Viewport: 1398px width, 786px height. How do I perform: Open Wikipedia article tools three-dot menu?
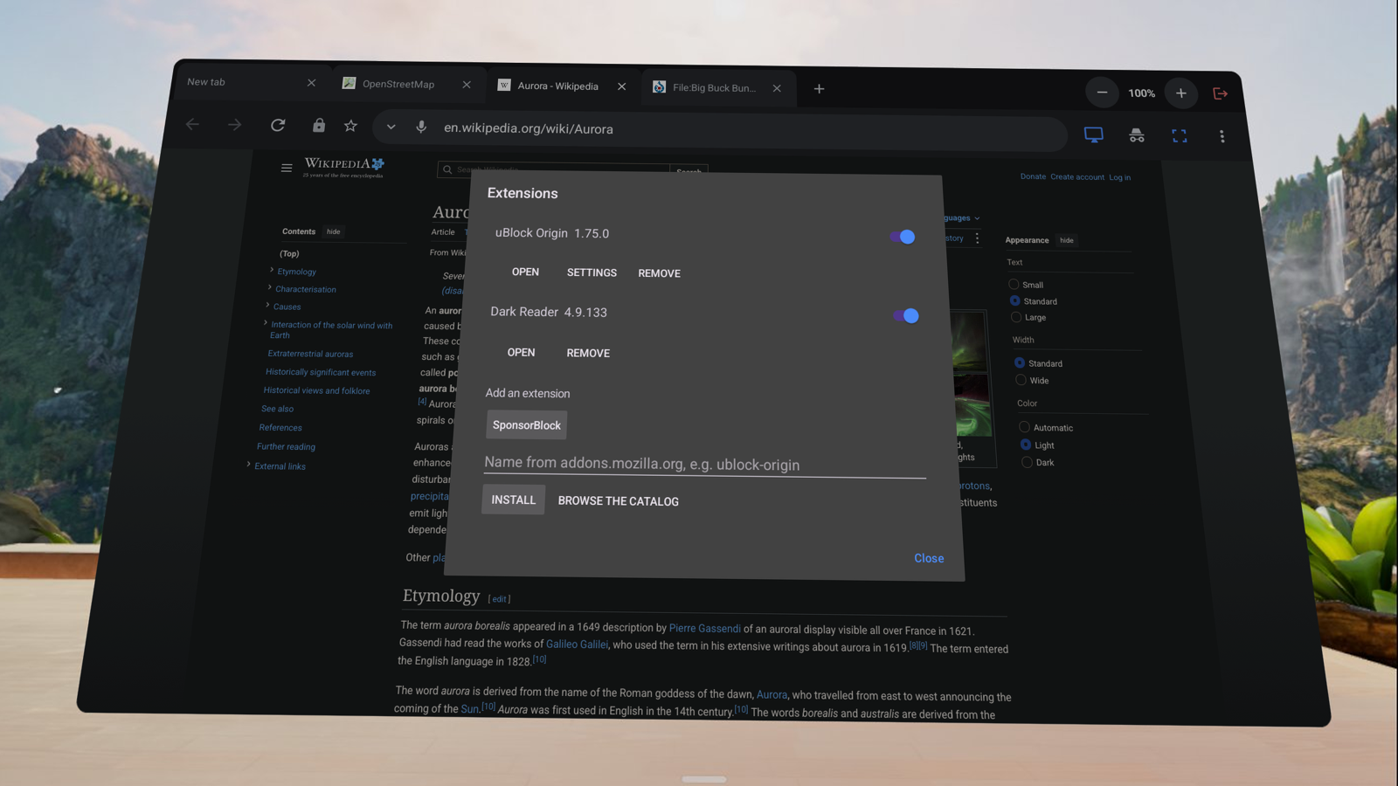977,238
